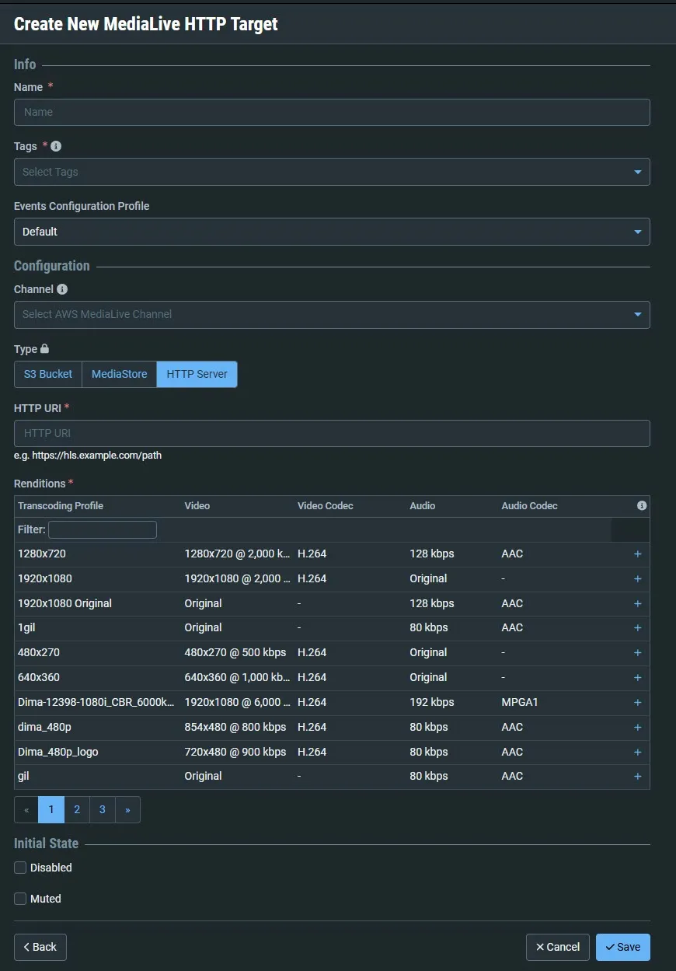Focus the Name input field
The image size is (676, 971).
pos(332,112)
